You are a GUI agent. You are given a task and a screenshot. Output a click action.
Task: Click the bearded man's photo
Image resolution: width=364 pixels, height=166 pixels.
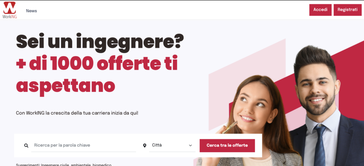[325, 106]
